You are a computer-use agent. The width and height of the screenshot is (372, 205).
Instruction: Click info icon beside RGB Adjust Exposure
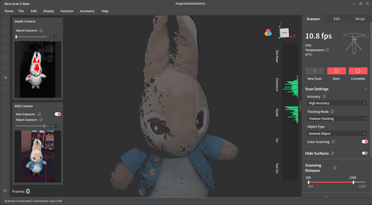41,120
